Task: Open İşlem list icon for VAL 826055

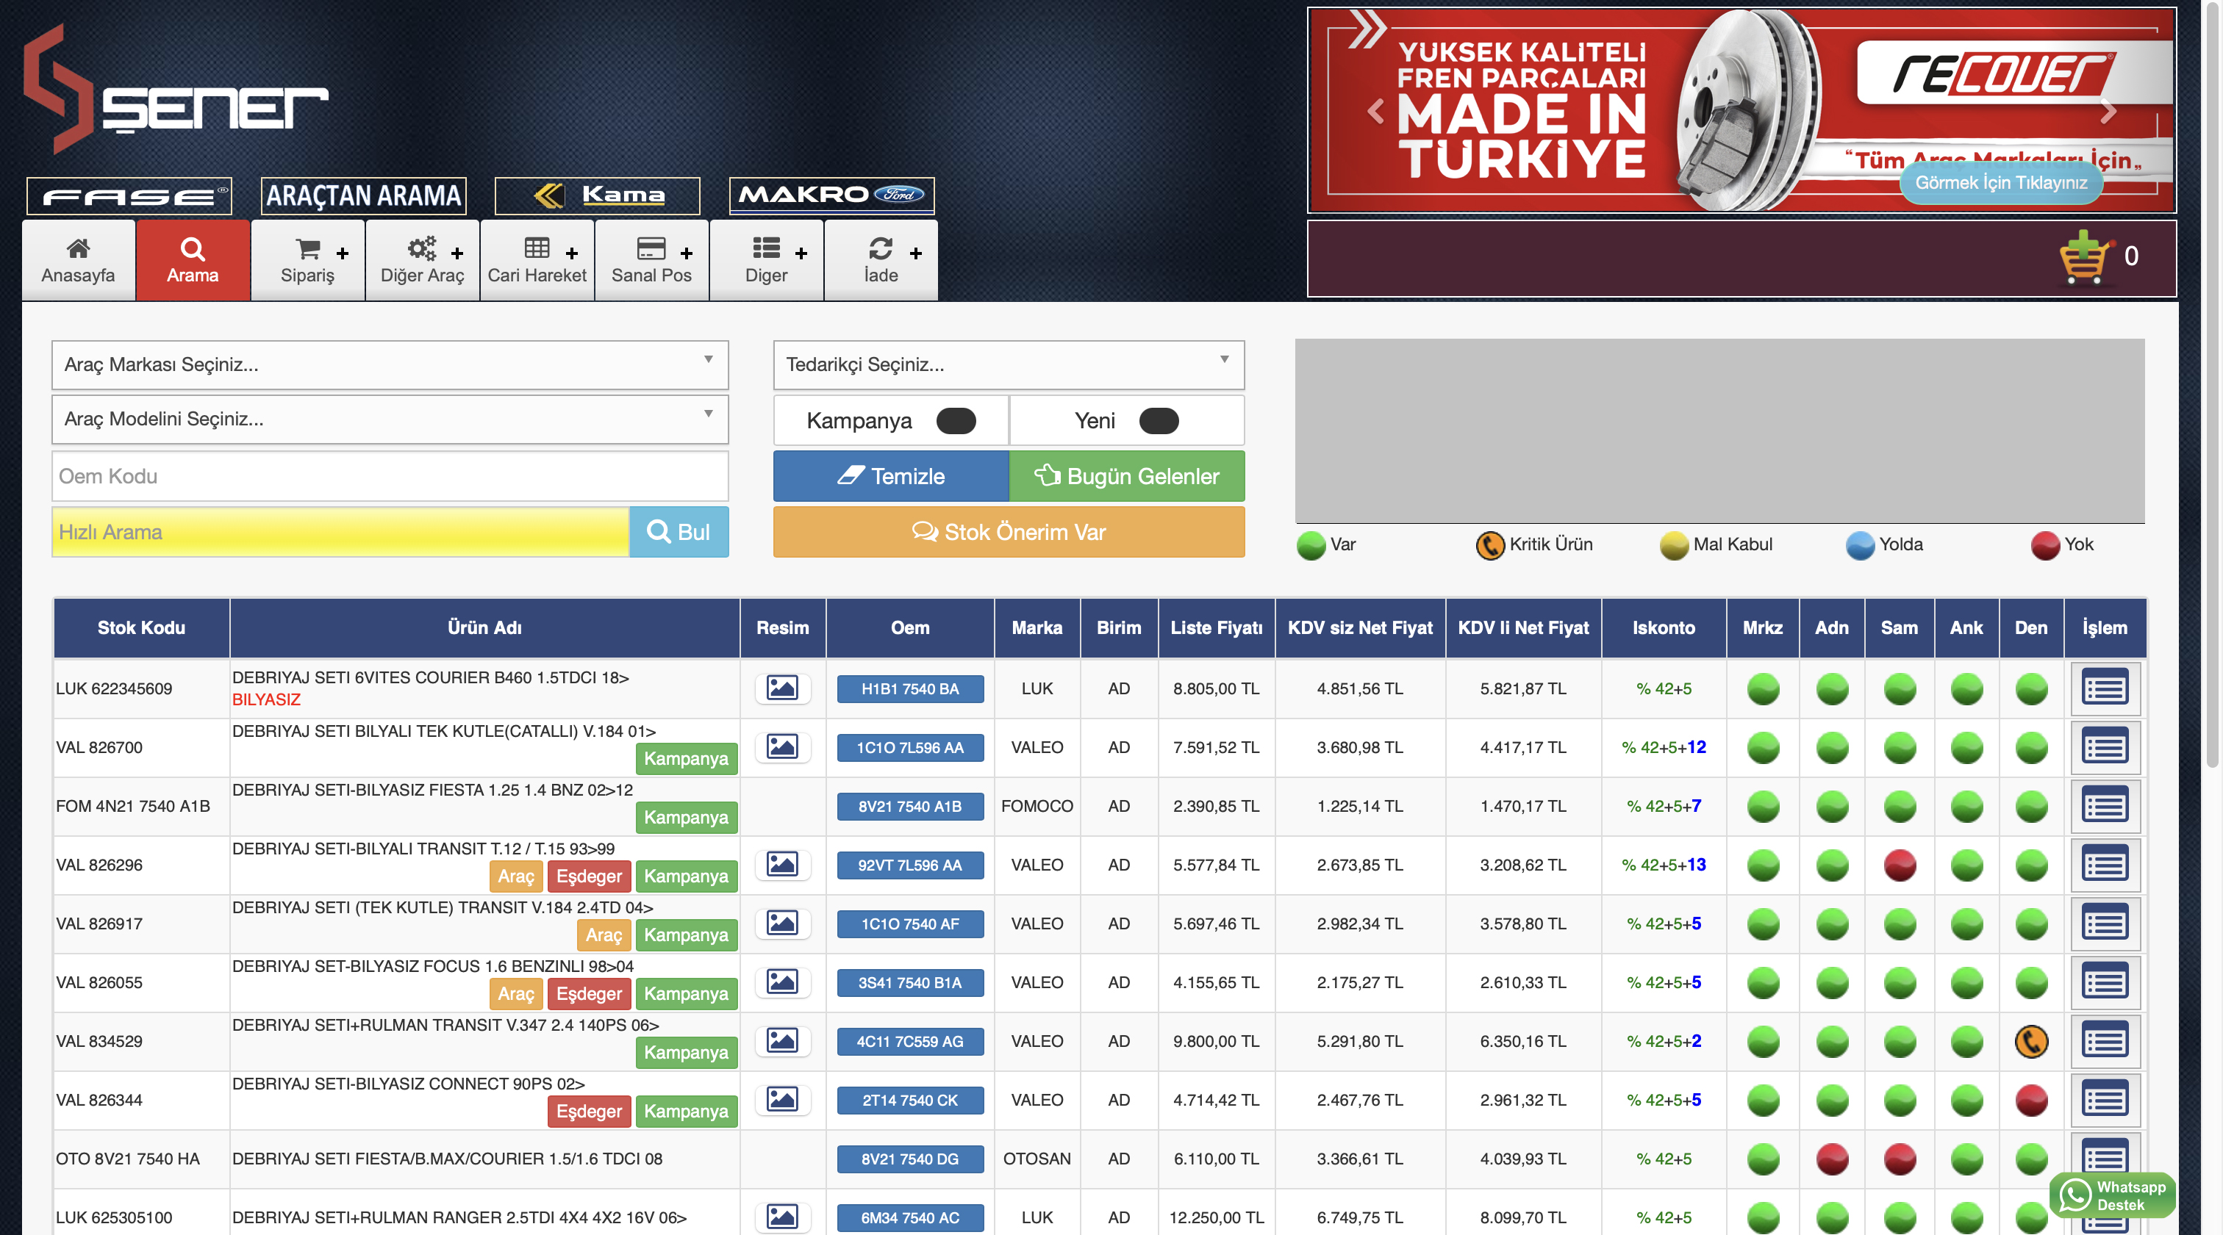Action: 2104,982
